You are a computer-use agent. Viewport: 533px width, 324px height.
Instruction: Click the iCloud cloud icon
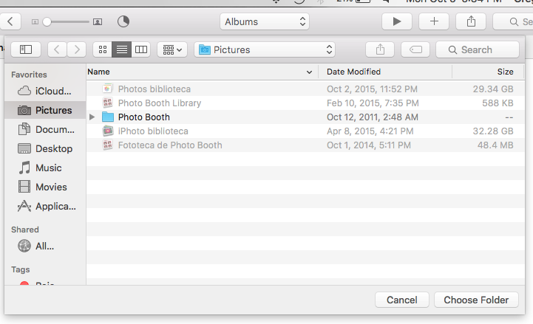click(24, 91)
